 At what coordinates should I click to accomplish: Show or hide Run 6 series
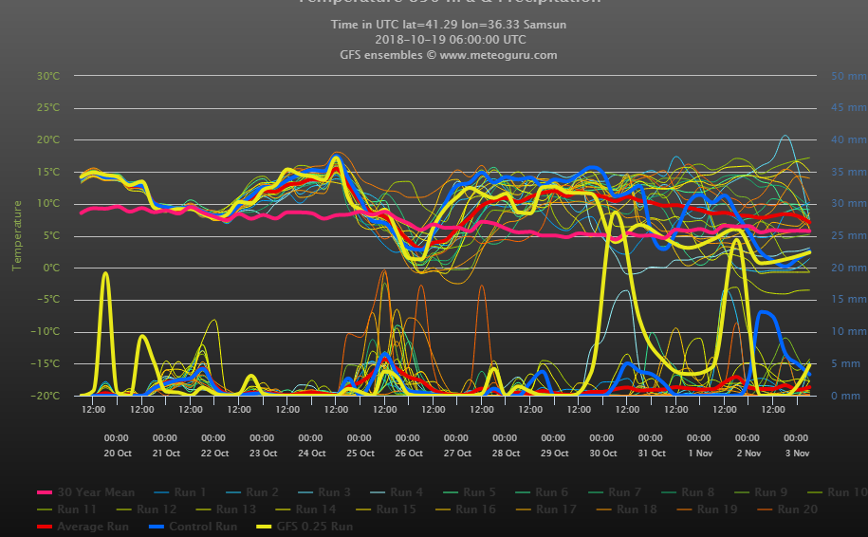[x=542, y=492]
